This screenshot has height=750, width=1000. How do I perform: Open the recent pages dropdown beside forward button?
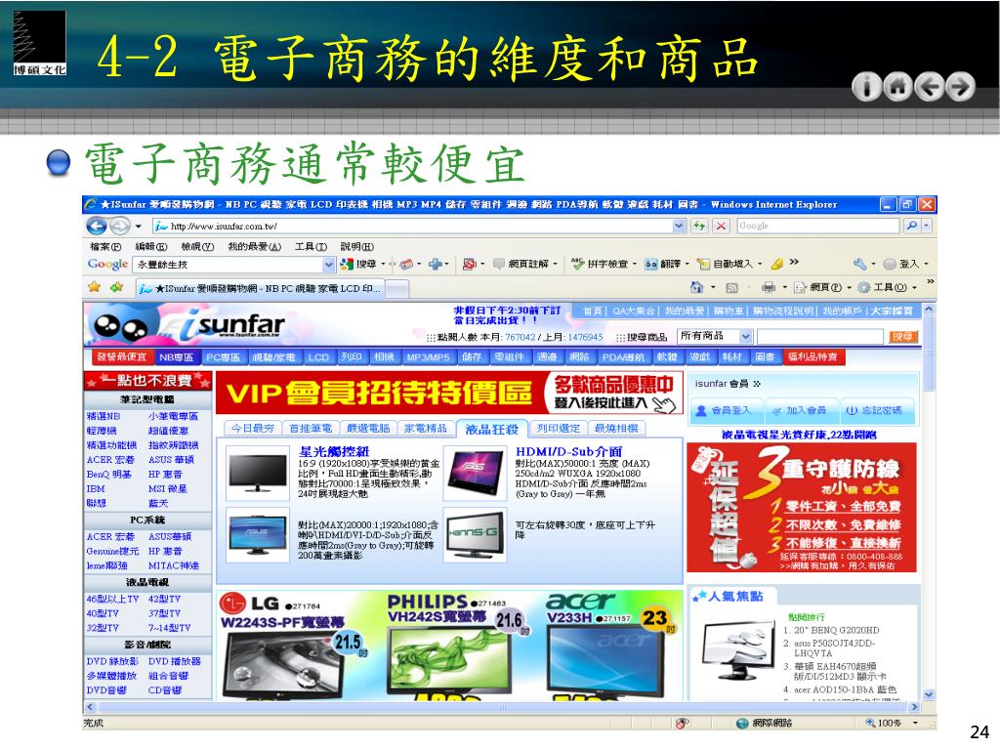click(x=138, y=226)
